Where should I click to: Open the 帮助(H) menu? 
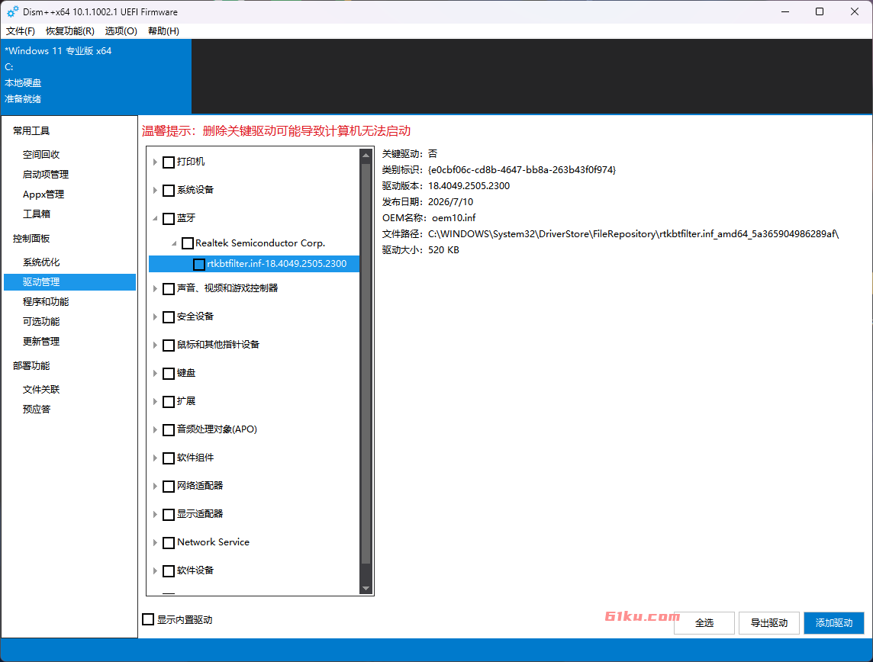[x=163, y=31]
